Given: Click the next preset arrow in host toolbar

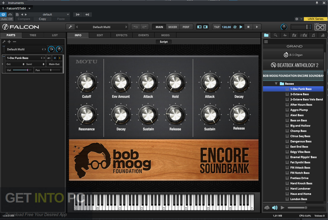Looking at the screenshot, I should [26, 14].
